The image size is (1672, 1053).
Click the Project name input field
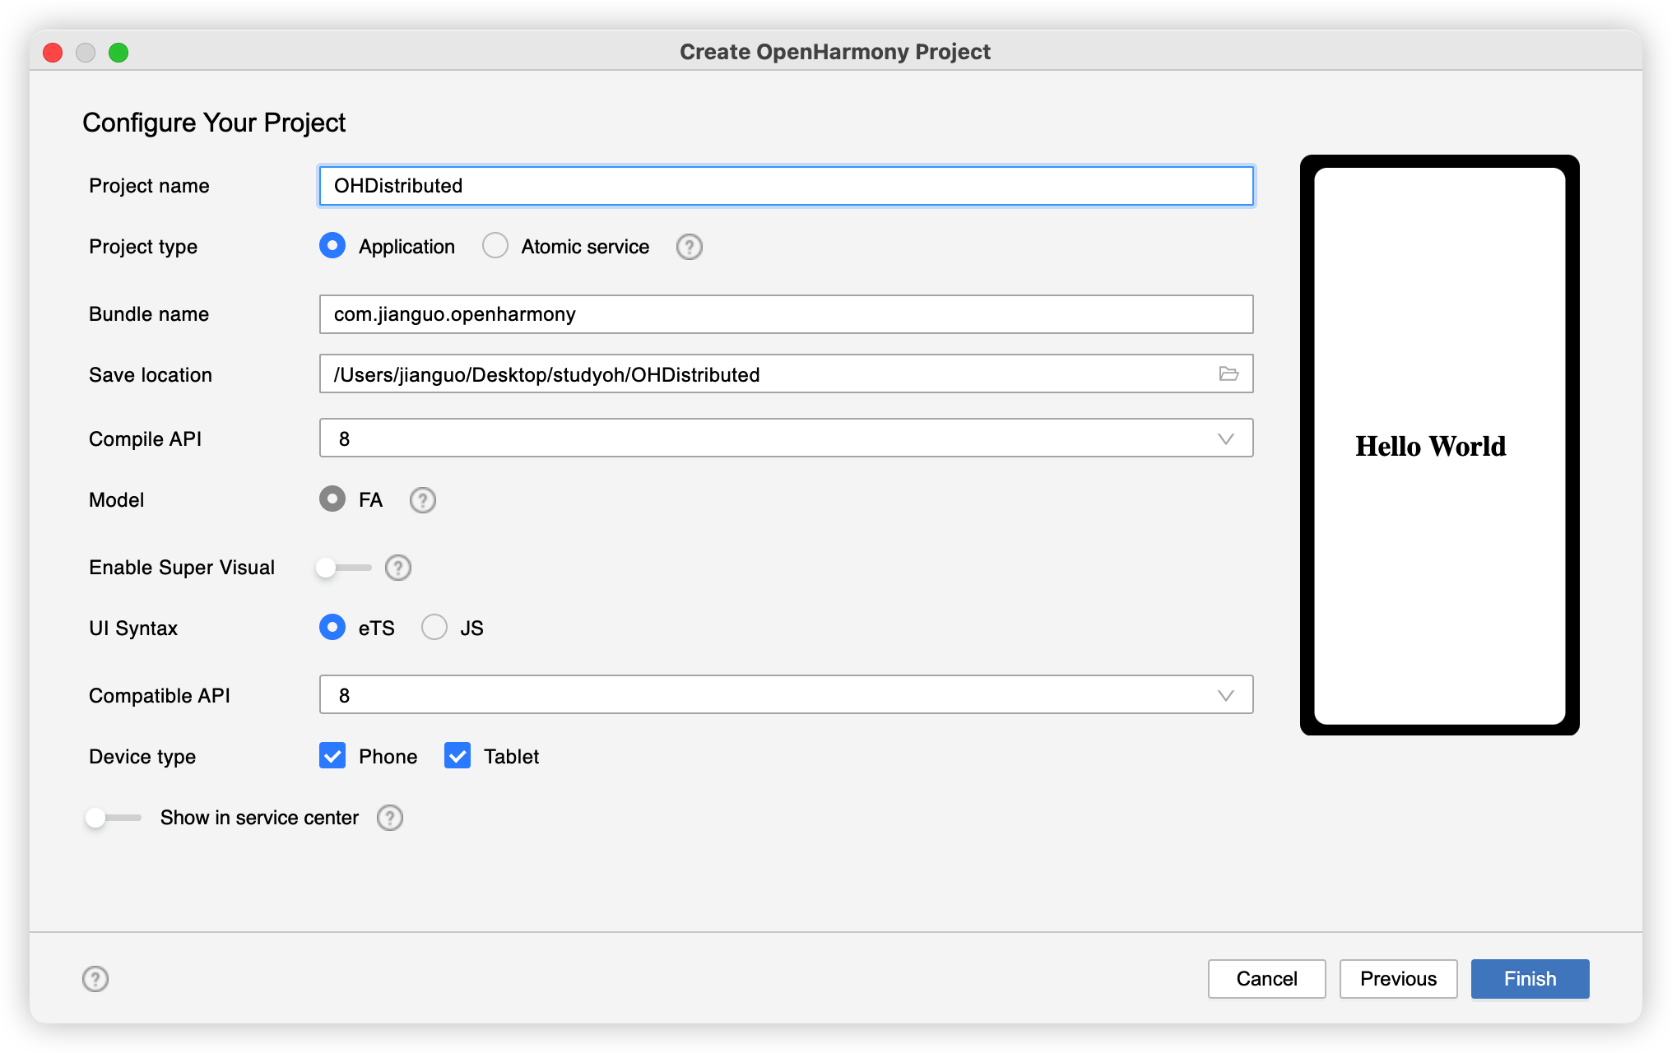(785, 186)
